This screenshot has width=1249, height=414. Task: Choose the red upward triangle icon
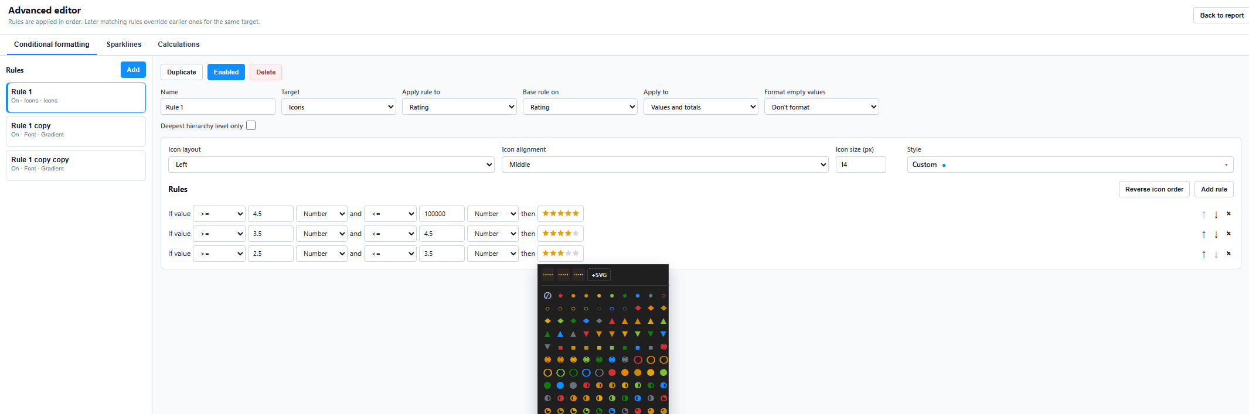612,321
